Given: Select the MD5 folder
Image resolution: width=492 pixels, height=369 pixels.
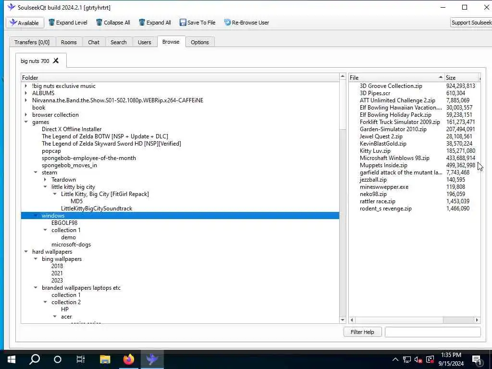Looking at the screenshot, I should click(76, 201).
